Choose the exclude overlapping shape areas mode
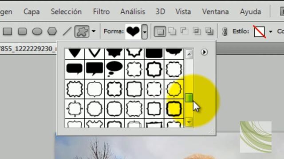 click(209, 31)
